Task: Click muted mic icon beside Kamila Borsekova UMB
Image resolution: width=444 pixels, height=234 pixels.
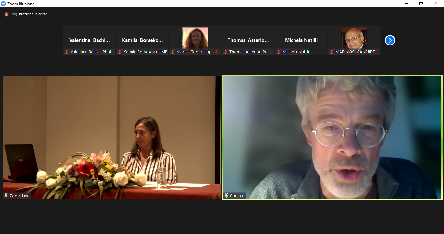Action: (x=120, y=52)
